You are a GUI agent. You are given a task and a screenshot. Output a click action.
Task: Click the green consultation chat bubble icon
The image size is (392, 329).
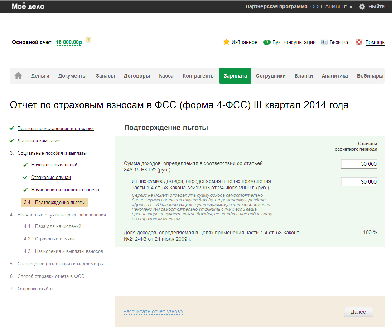[x=267, y=43]
